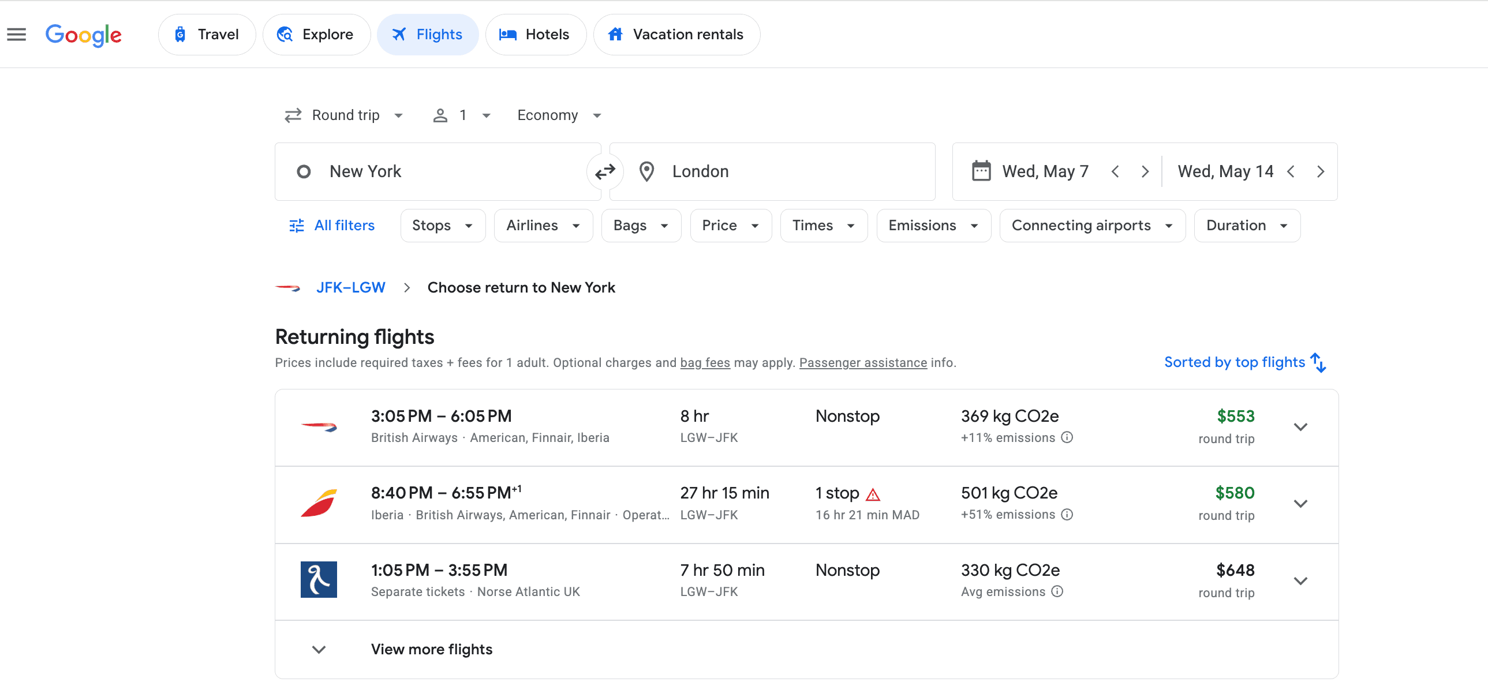Switch to Vacation rentals tab
This screenshot has width=1488, height=682.
[676, 35]
